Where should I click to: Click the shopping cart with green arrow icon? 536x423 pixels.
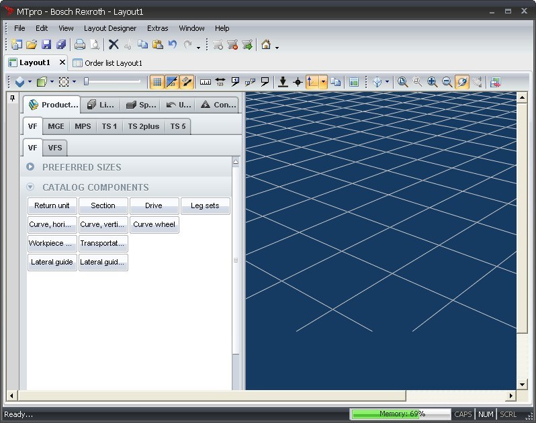247,45
